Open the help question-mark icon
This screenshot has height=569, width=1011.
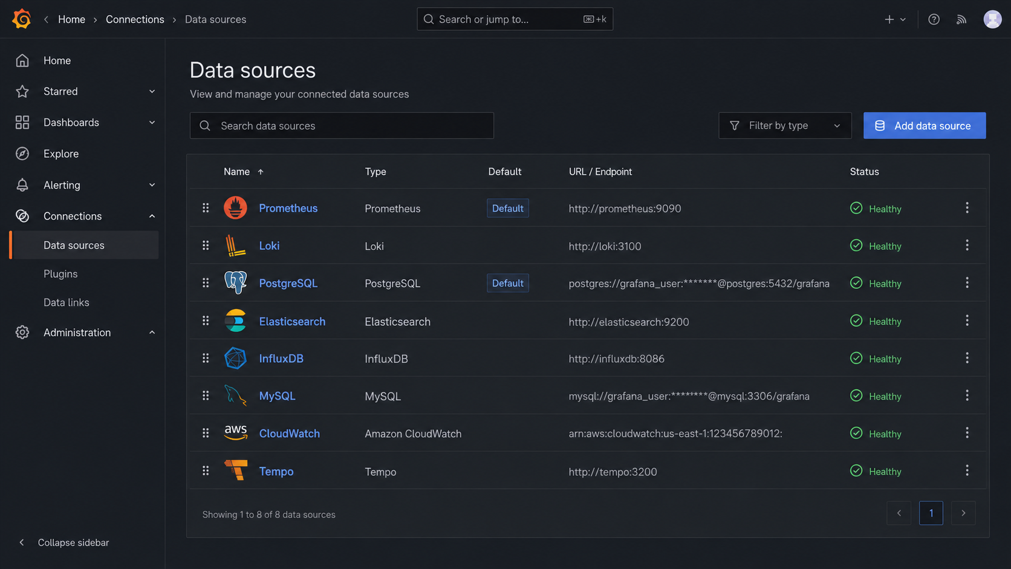(x=934, y=19)
